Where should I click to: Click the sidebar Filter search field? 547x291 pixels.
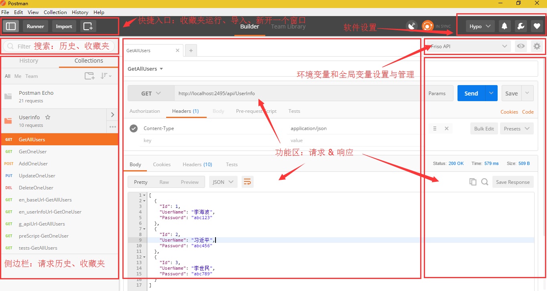pyautogui.click(x=59, y=47)
